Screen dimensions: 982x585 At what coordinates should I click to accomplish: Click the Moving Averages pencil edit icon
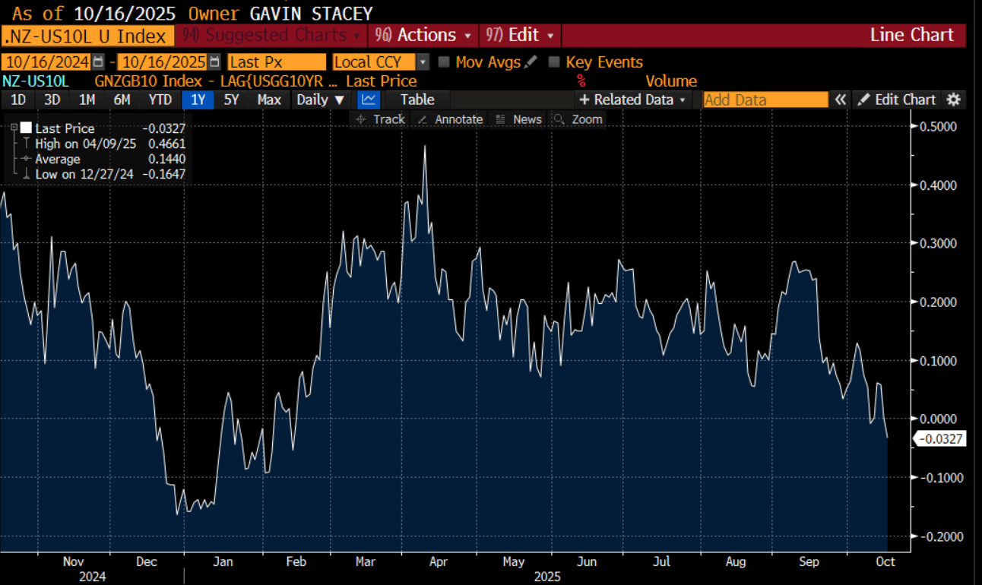pyautogui.click(x=531, y=62)
